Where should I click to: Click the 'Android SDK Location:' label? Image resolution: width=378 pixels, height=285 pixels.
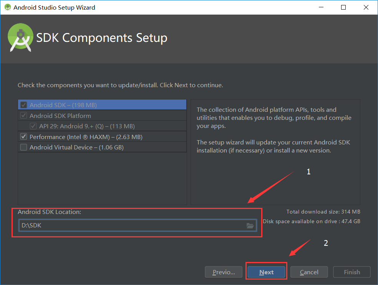[50, 212]
